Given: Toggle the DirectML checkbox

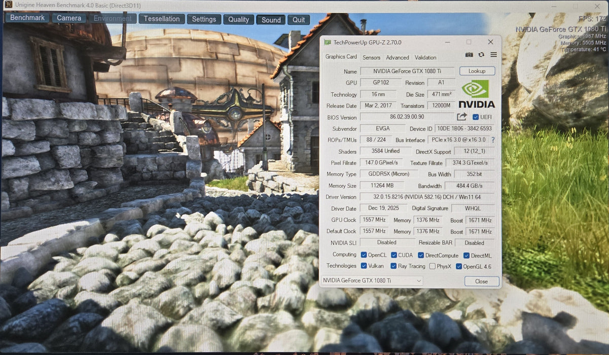Looking at the screenshot, I should [x=466, y=256].
